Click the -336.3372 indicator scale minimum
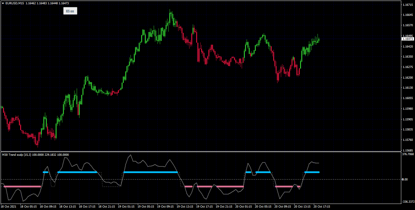The height and width of the screenshot is (210, 415). [x=408, y=201]
